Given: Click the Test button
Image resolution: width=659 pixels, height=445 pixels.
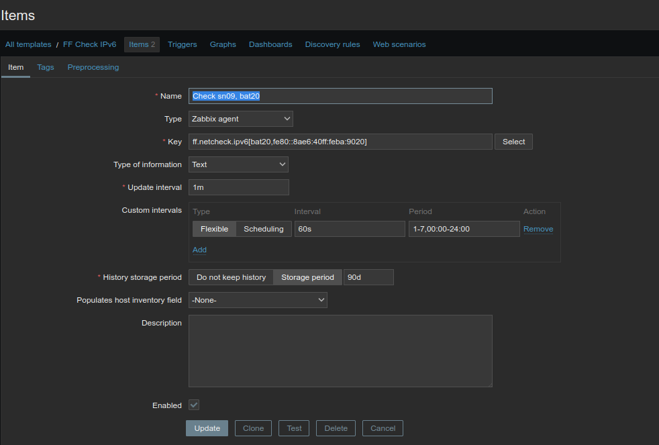Looking at the screenshot, I should point(295,428).
